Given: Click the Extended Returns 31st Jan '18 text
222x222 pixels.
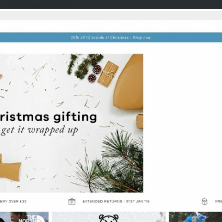Looking at the screenshot, I should (116, 201).
